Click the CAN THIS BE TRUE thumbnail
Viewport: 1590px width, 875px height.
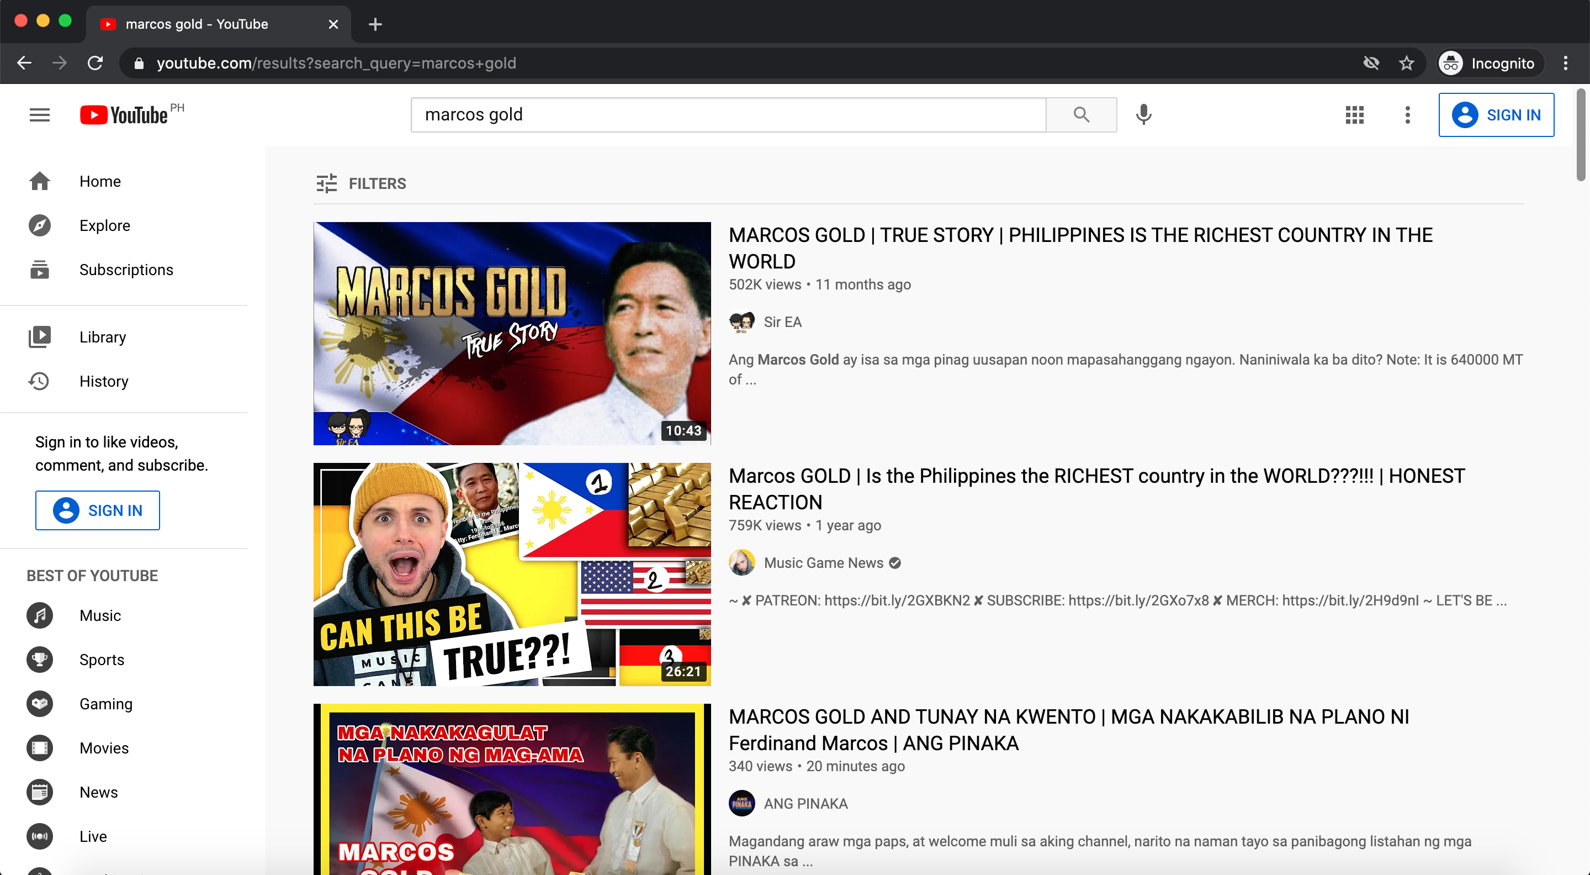512,574
